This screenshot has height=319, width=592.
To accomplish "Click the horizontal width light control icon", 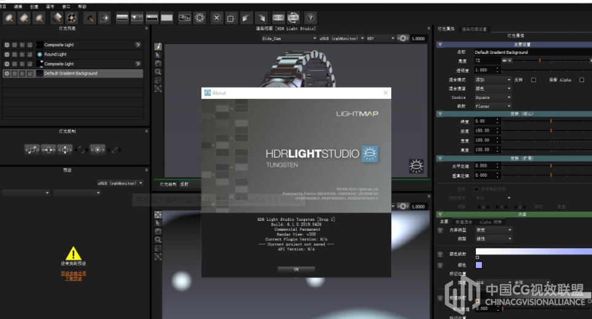I will point(49,150).
